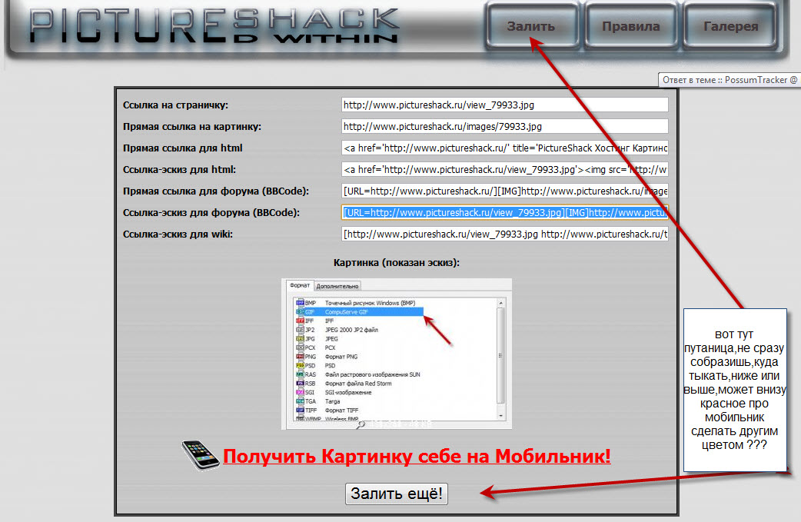Click the Прямая ссылка для html label
This screenshot has height=522, width=801.
coord(182,148)
